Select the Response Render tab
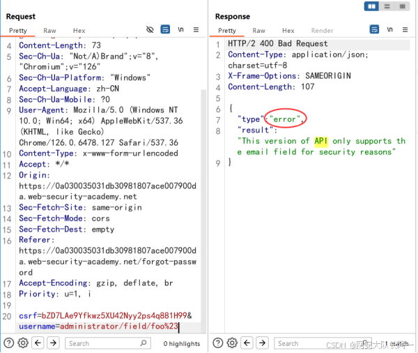The image size is (418, 353). click(322, 31)
